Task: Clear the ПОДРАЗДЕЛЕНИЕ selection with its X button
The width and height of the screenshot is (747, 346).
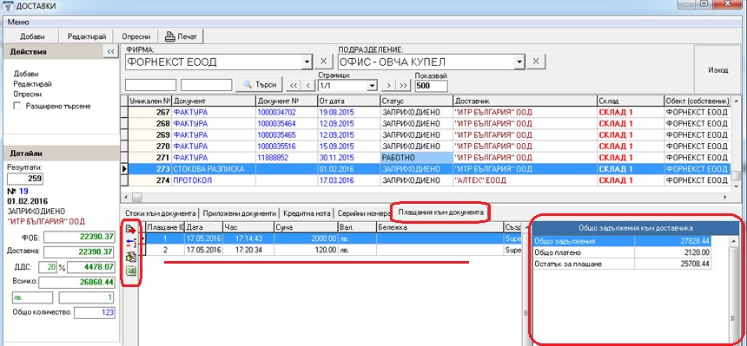Action: [535, 62]
